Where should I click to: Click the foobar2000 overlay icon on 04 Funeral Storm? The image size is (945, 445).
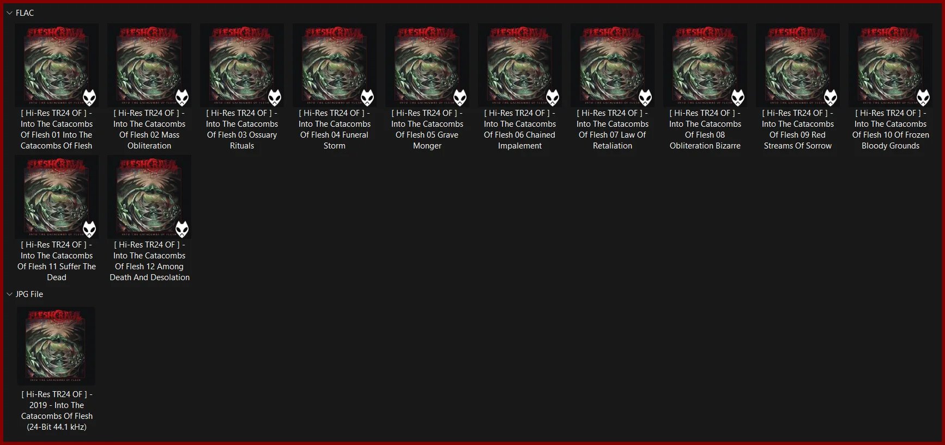pyautogui.click(x=367, y=97)
